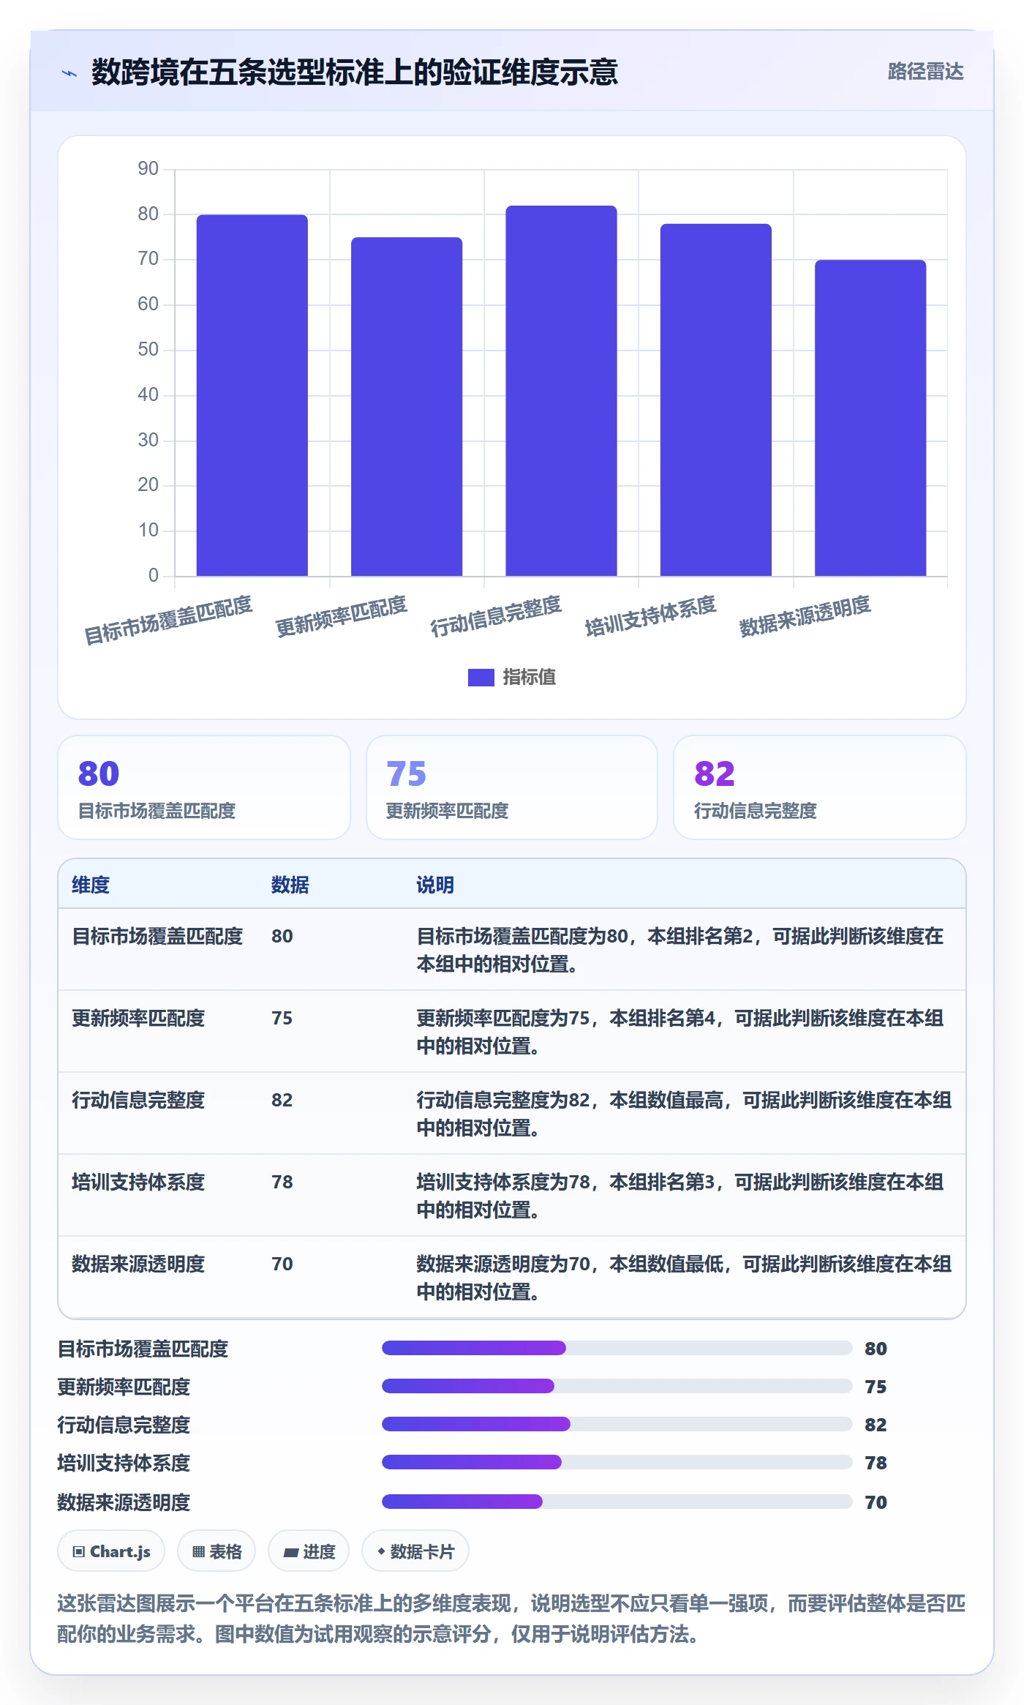Select the 数据卡片 tag

tap(415, 1551)
